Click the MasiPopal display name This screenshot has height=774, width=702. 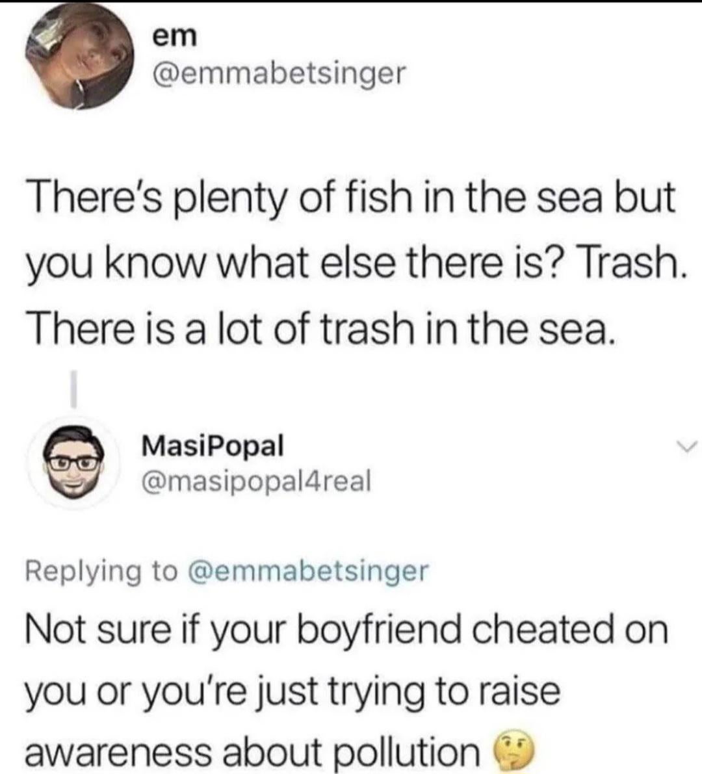pos(213,446)
